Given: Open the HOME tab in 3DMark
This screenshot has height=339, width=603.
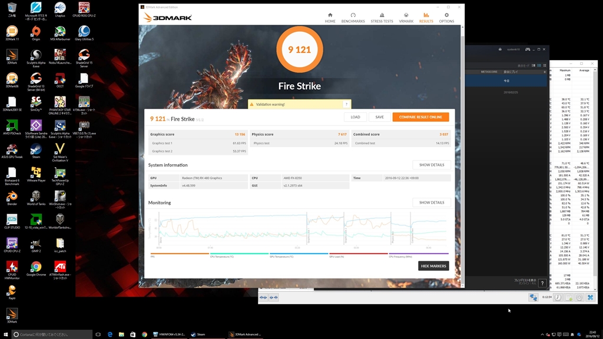Looking at the screenshot, I should coord(330,18).
